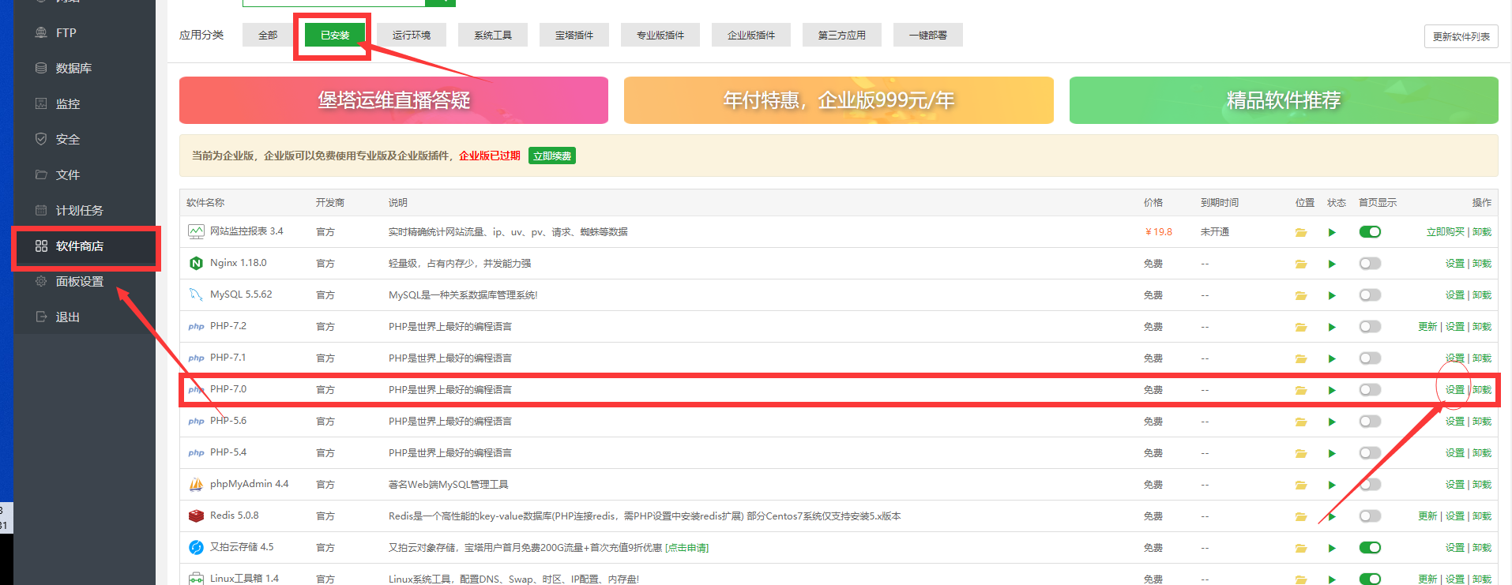1512x585 pixels.
Task: Open folder location for Nginx 1.18.0
Action: pyautogui.click(x=1301, y=264)
